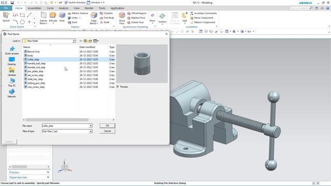Select the 'sliding_jaw_step' file

36,83
